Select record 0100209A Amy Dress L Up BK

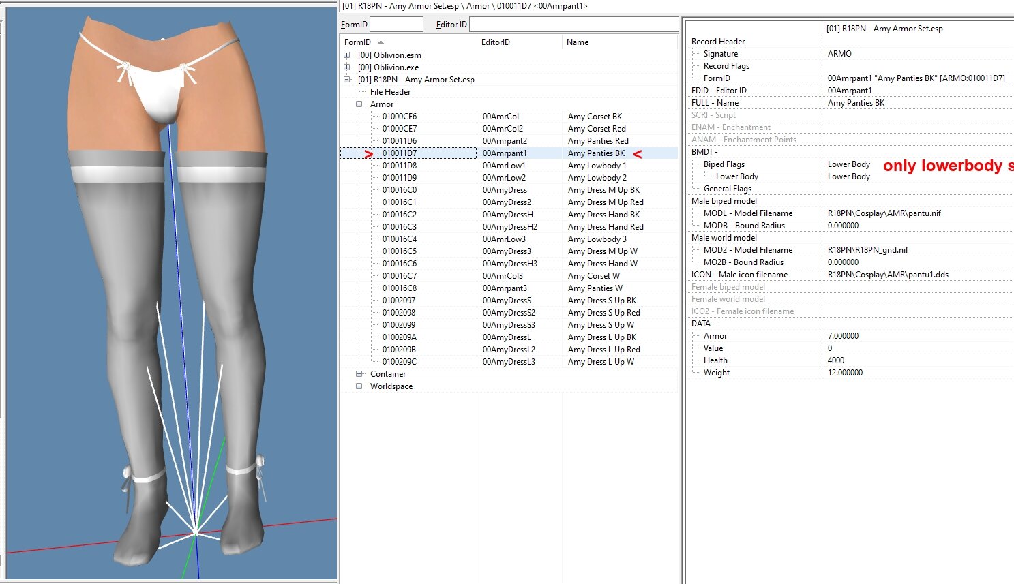(x=509, y=337)
